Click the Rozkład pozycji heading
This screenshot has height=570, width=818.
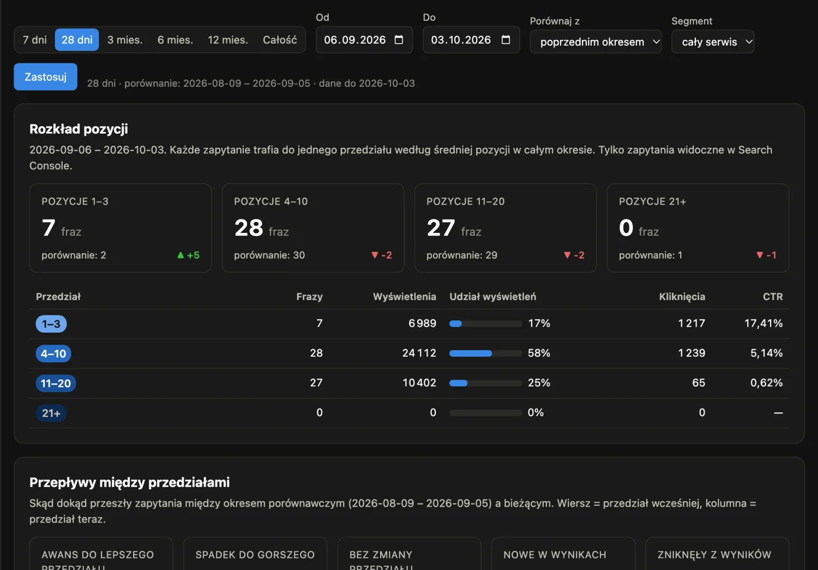(79, 129)
